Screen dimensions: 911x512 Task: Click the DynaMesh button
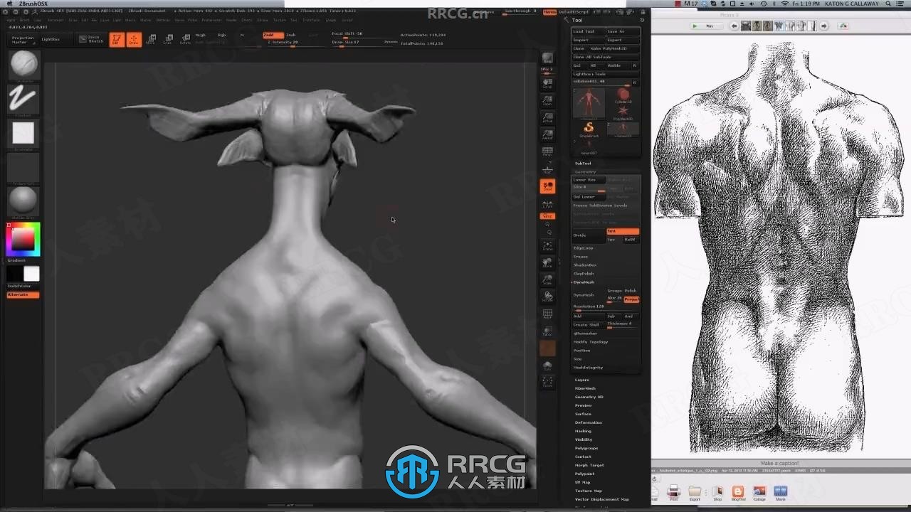[589, 295]
